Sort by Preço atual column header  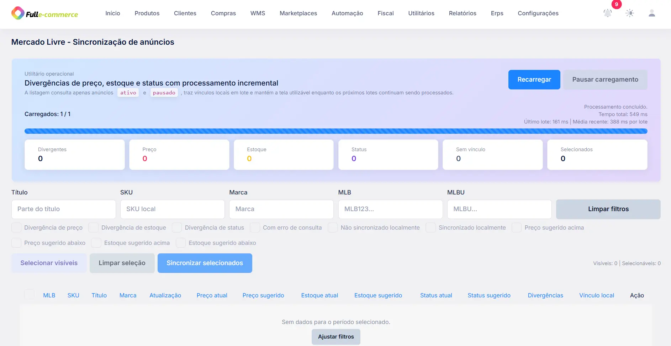coord(212,295)
